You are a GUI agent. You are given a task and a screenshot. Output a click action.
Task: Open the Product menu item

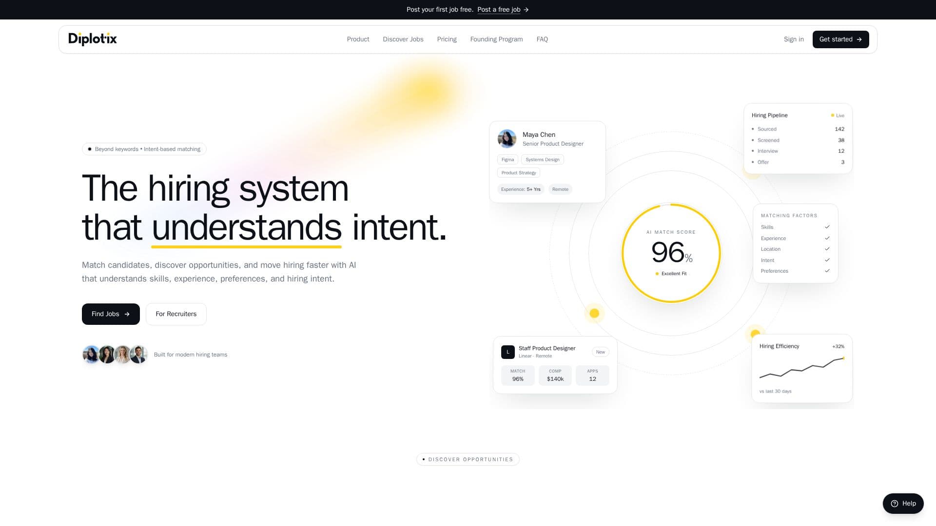(358, 39)
